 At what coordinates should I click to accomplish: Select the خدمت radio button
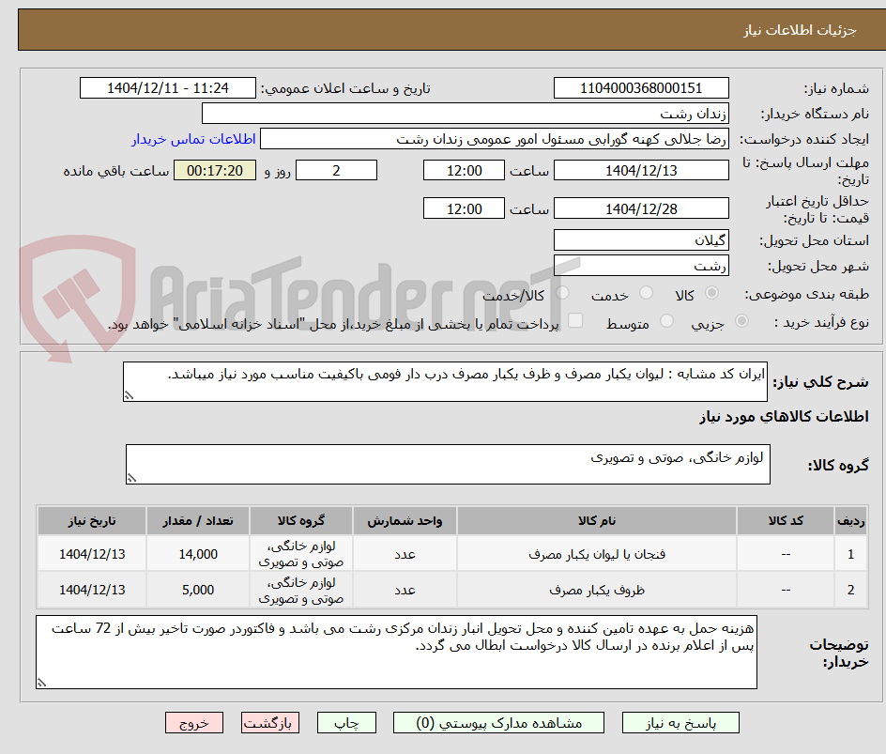point(646,293)
